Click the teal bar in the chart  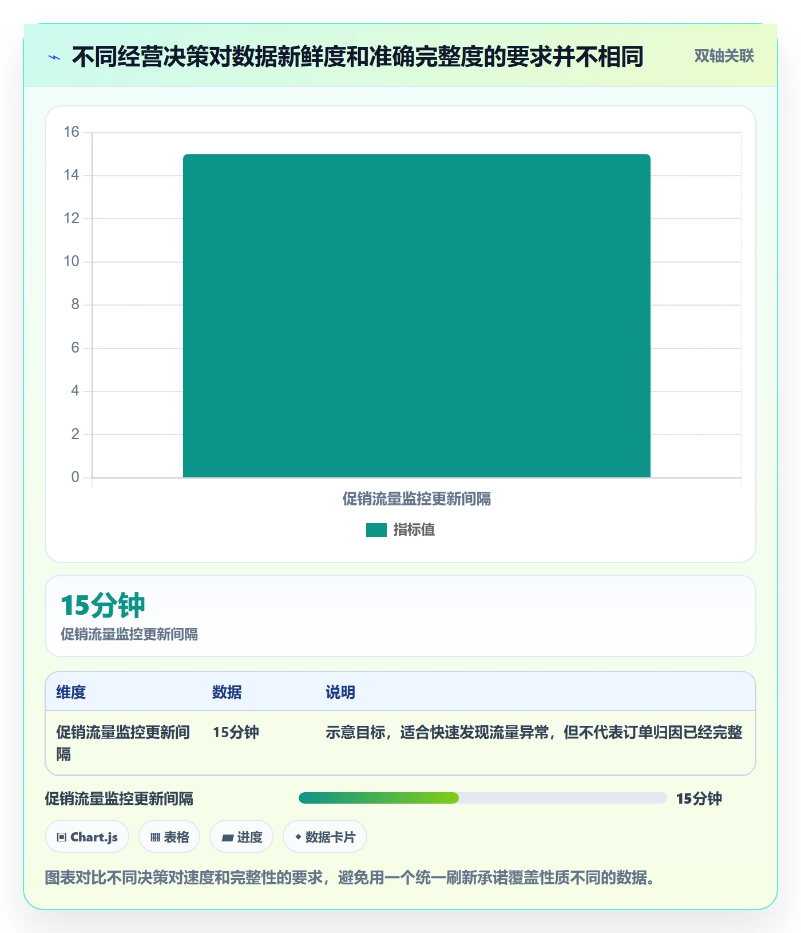point(417,315)
